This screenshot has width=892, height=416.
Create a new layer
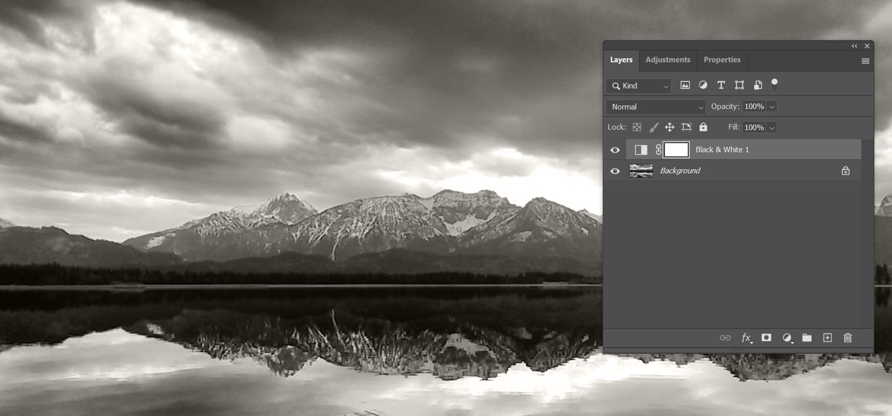[x=828, y=338]
